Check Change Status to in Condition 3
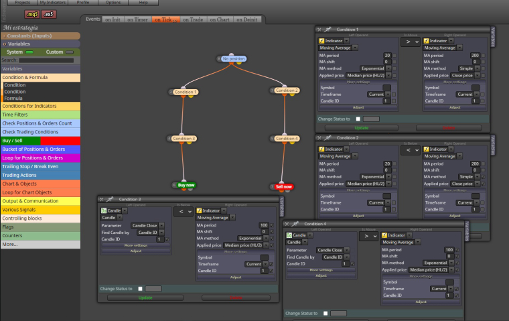This screenshot has width=509, height=321. coord(140,289)
